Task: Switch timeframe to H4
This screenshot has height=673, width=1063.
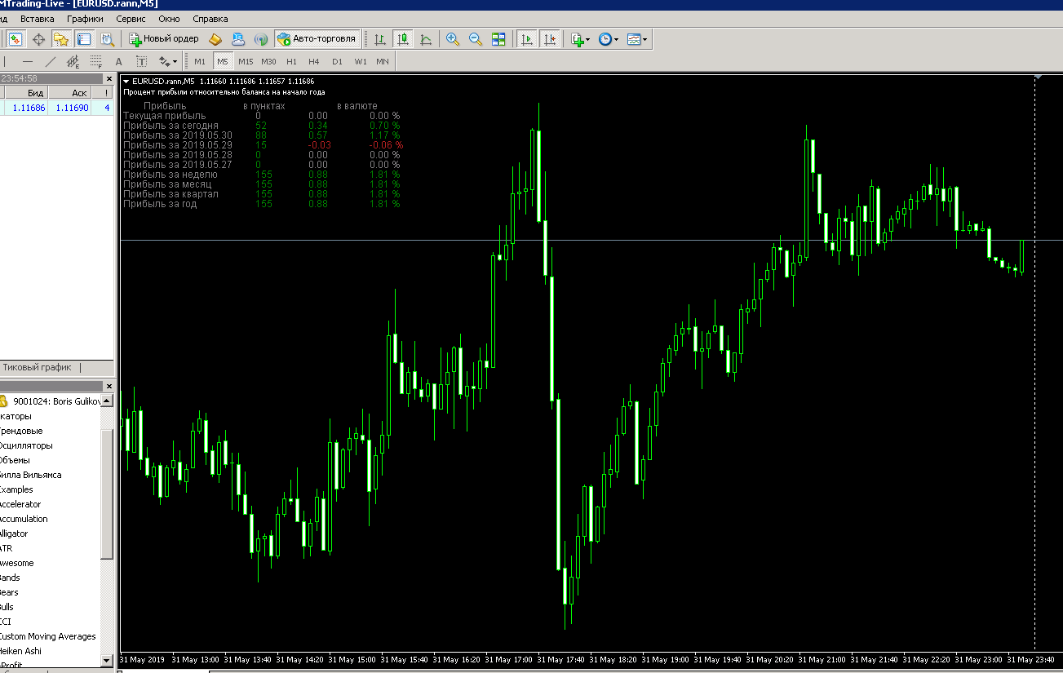Action: (314, 61)
